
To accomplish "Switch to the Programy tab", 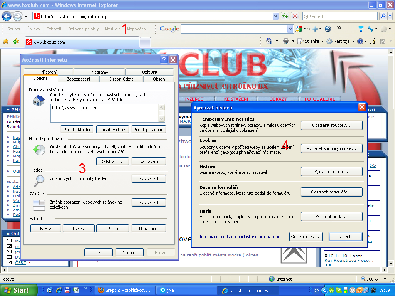I will coord(99,72).
